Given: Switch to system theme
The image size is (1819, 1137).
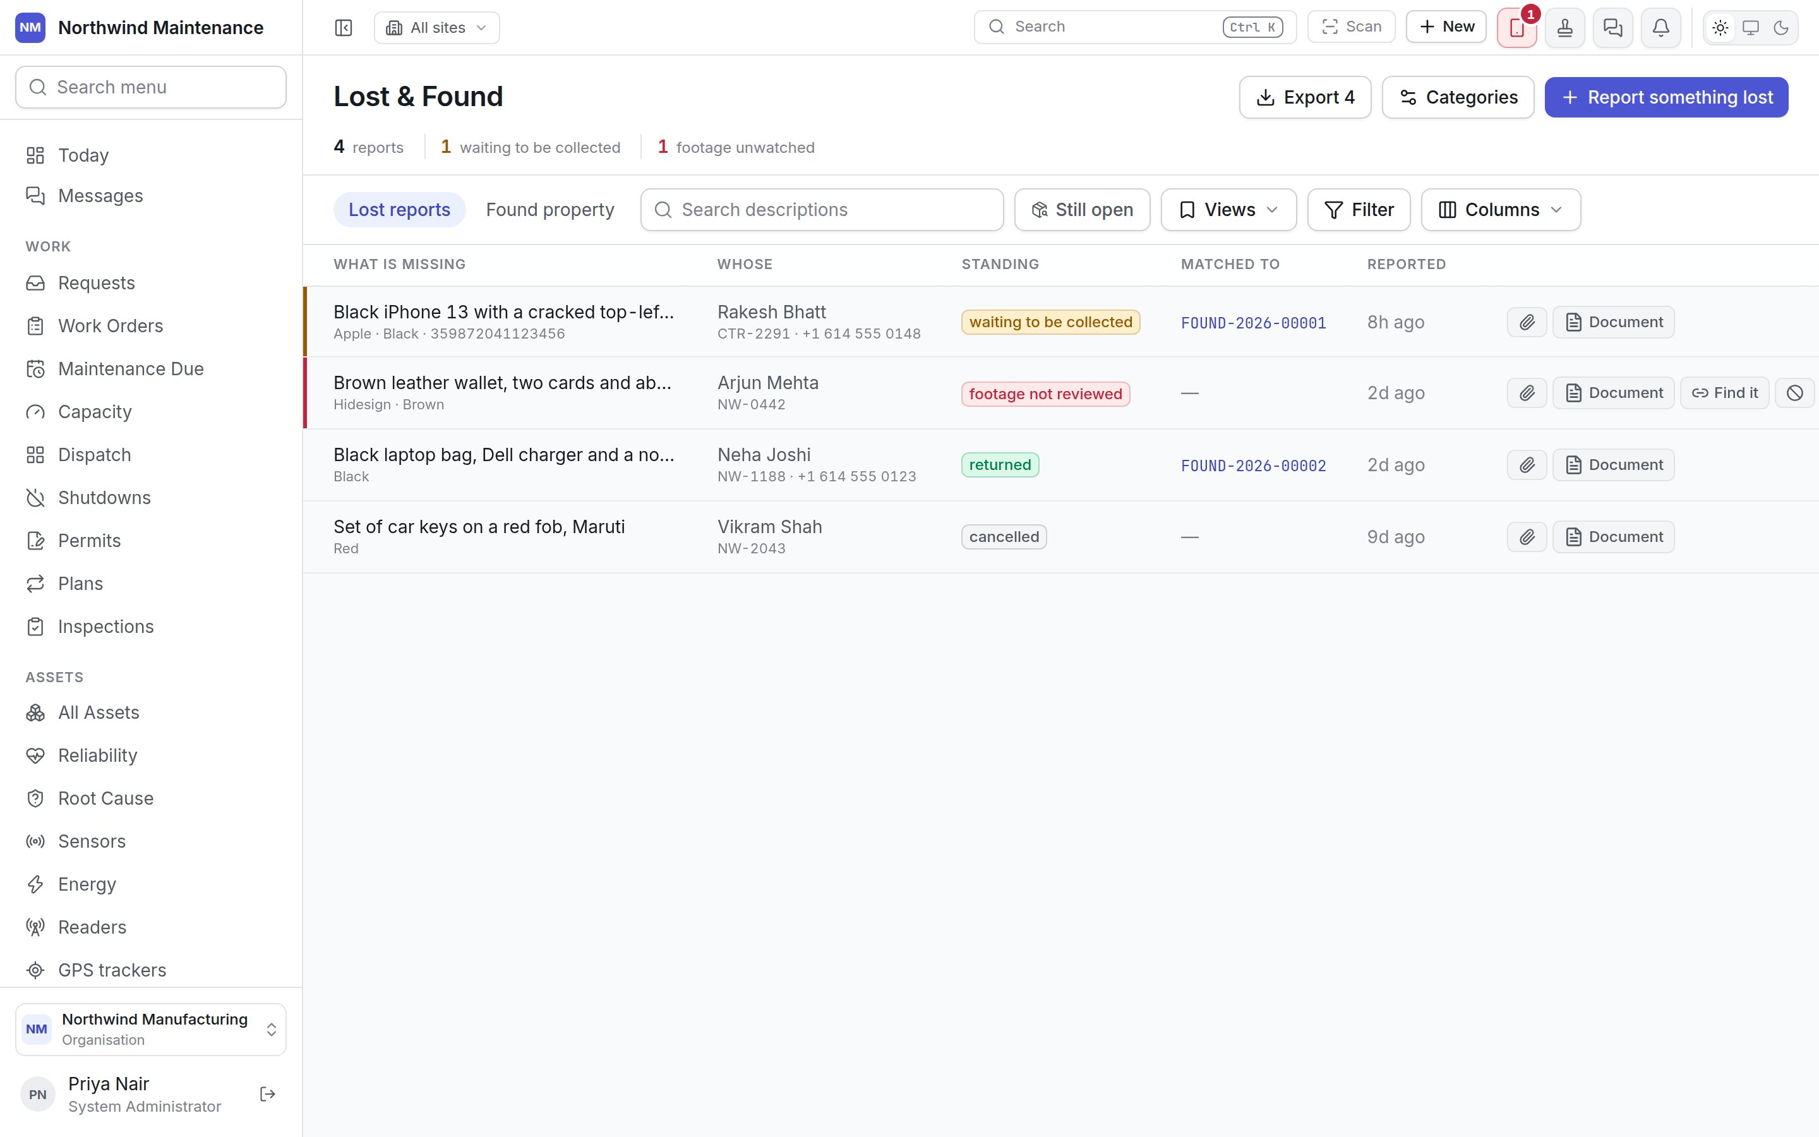Looking at the screenshot, I should 1751,28.
